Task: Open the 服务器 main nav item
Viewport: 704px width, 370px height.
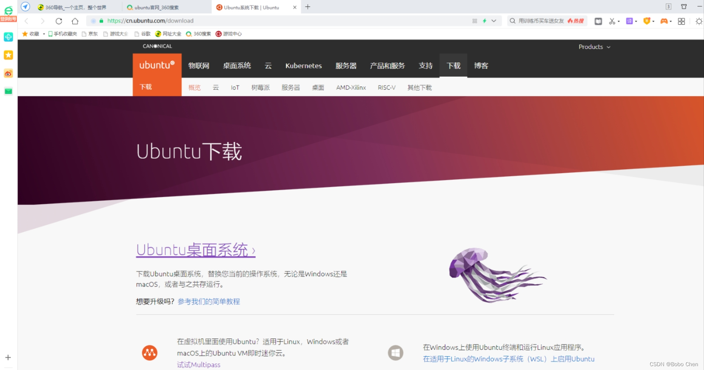Action: [346, 66]
